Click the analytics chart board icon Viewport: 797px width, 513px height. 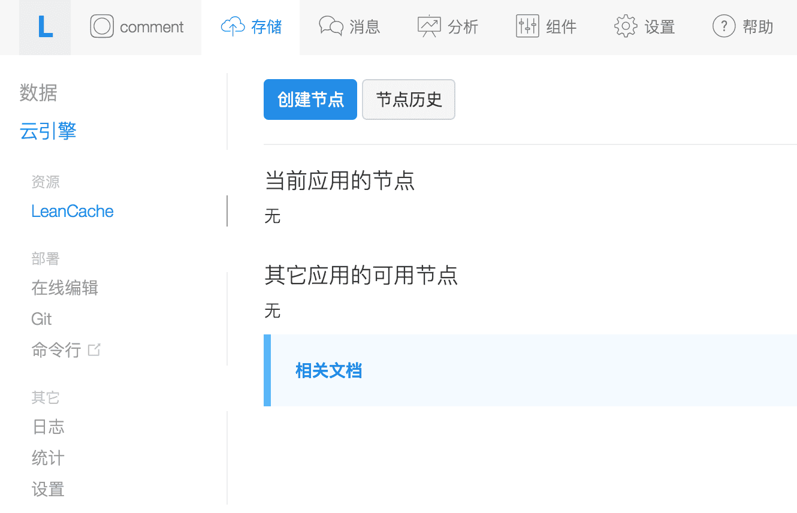(x=429, y=27)
